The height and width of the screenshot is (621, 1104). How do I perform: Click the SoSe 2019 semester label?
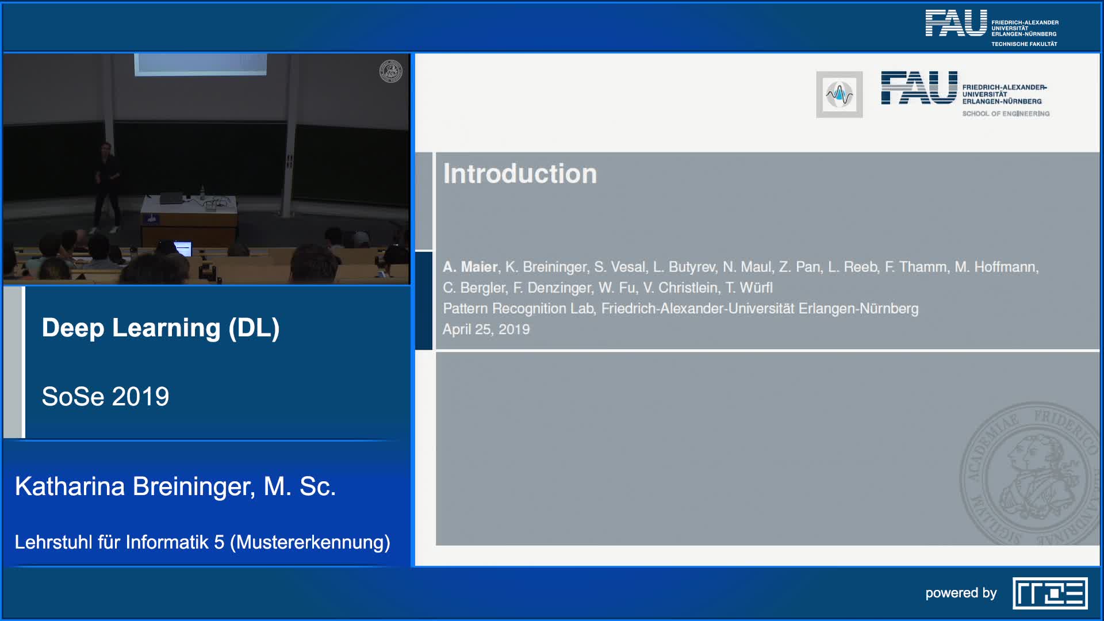pos(105,396)
